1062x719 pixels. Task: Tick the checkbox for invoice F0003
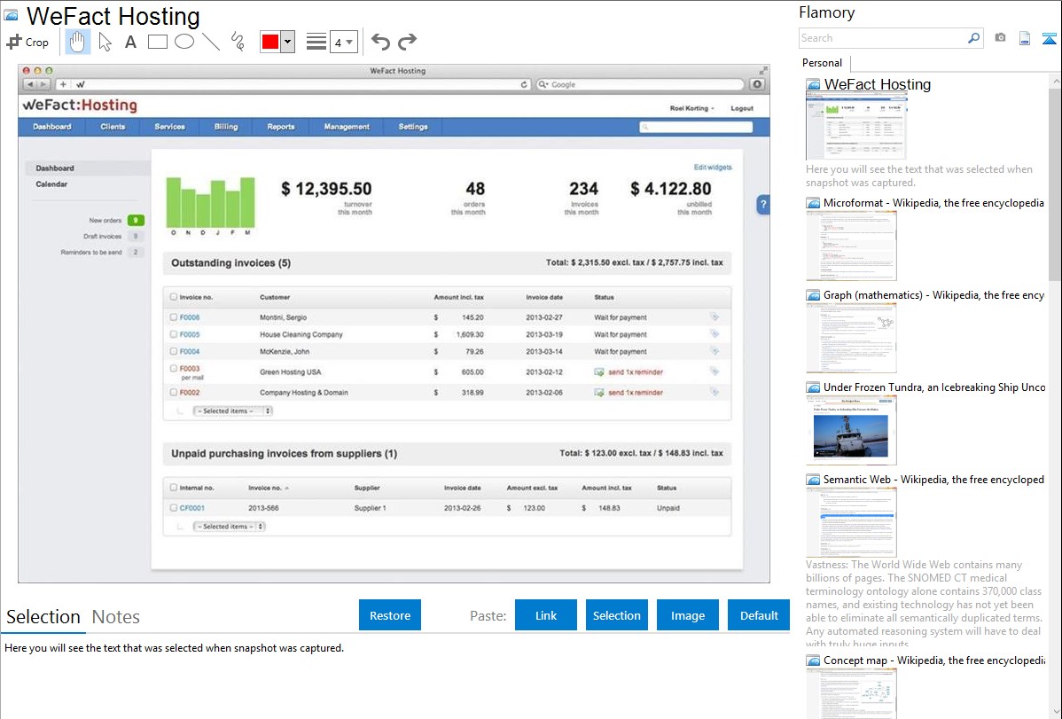[x=174, y=369]
